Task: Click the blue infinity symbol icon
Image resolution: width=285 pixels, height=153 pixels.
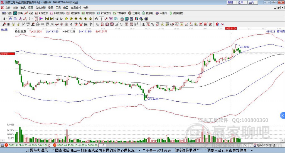Action: pos(222,24)
